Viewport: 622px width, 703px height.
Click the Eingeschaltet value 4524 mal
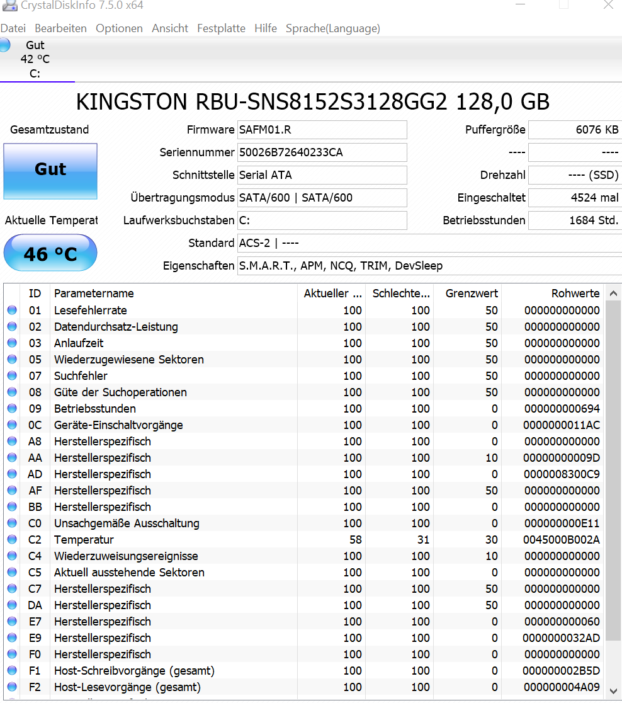coord(575,198)
